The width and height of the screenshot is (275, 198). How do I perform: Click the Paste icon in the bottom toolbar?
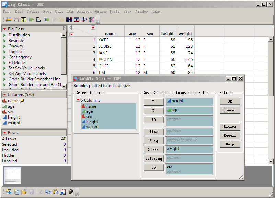tap(55, 192)
